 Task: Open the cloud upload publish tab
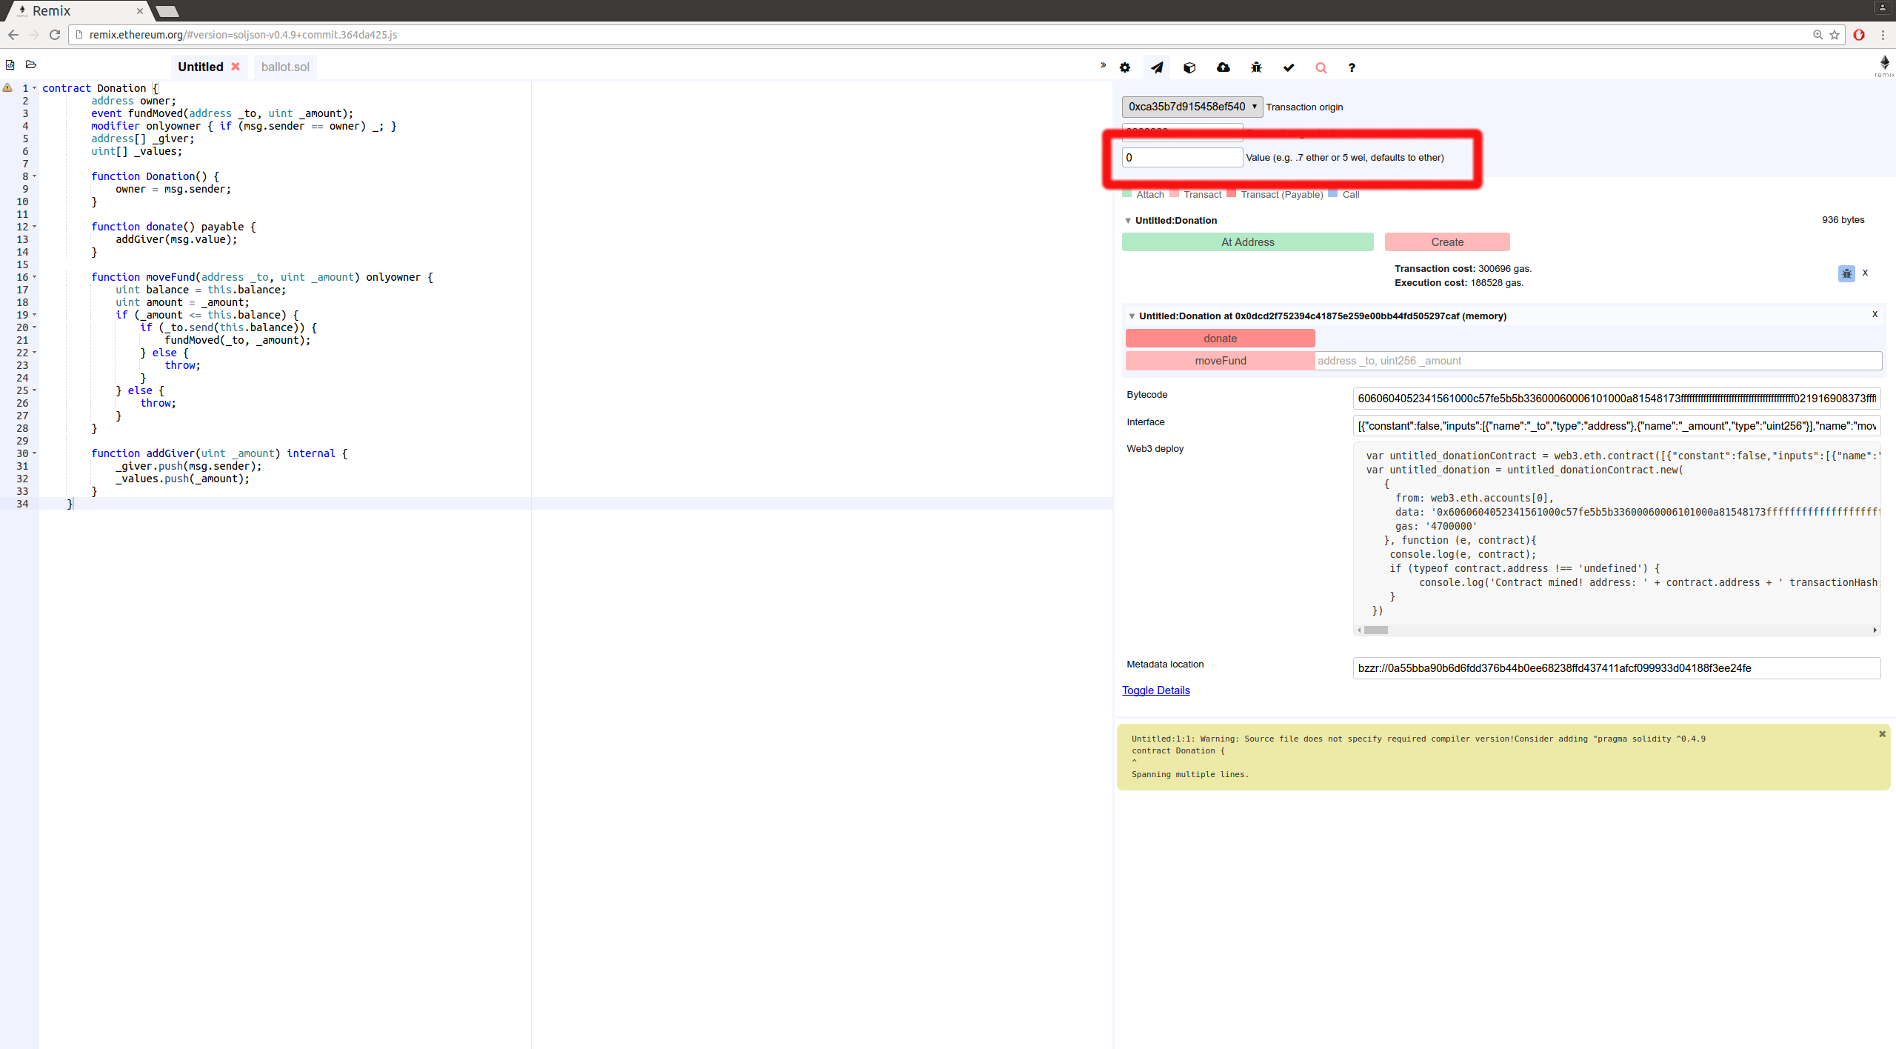coord(1223,67)
